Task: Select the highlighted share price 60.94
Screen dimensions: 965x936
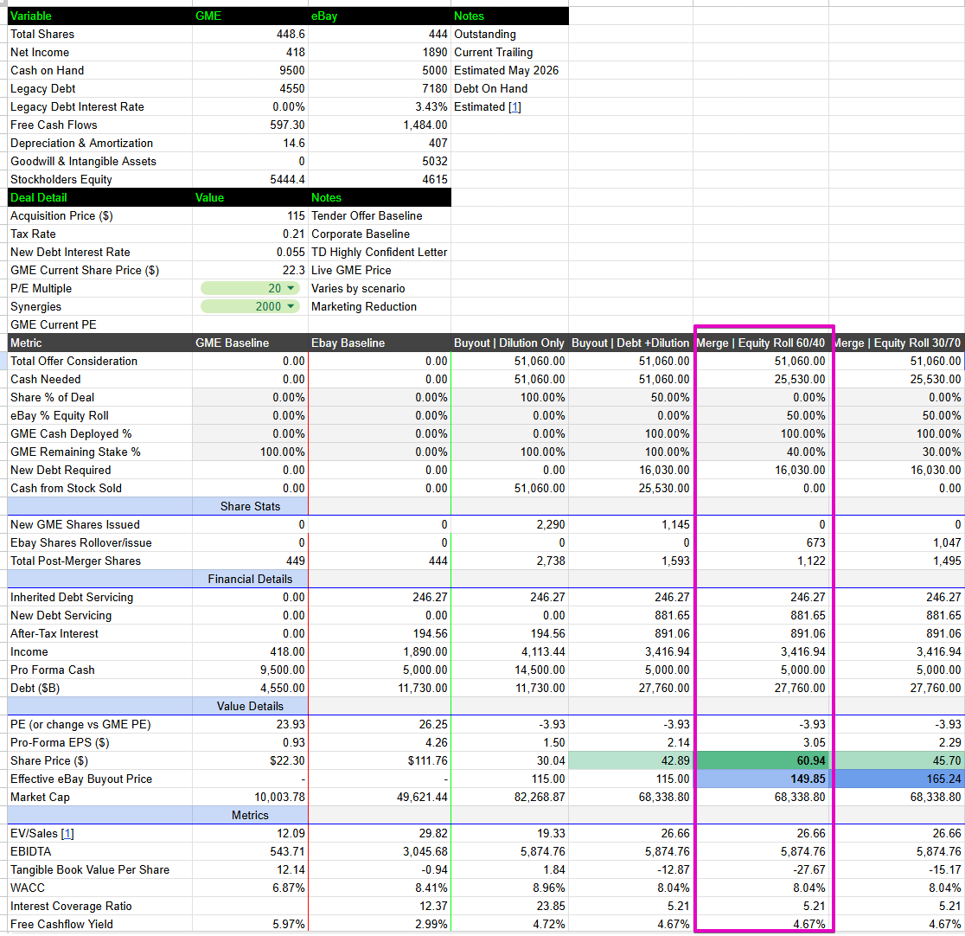Action: point(761,760)
